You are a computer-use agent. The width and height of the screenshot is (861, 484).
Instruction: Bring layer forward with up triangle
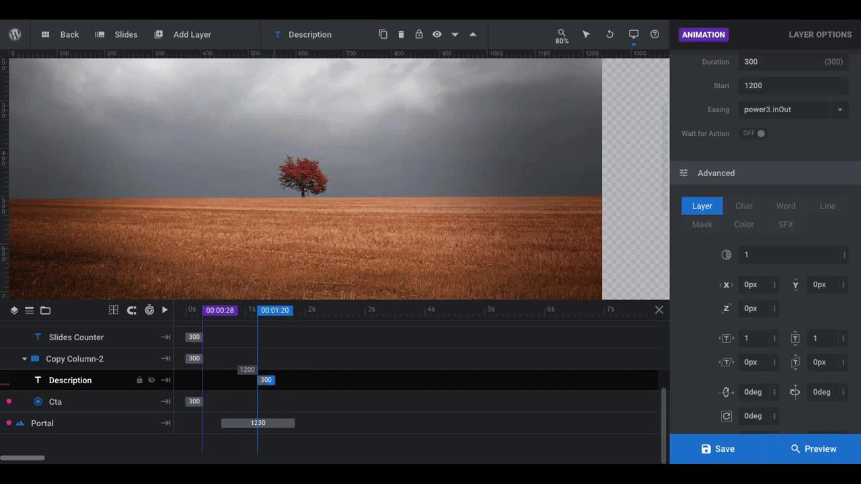pyautogui.click(x=473, y=34)
